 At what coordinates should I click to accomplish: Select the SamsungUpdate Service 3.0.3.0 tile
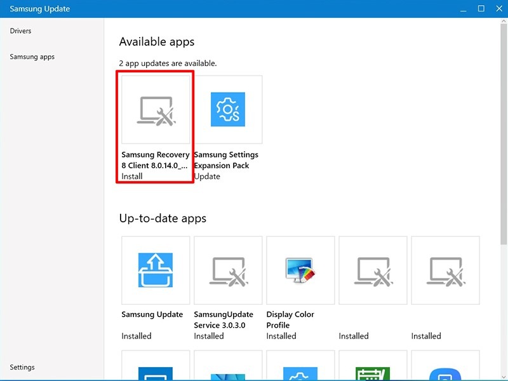[228, 270]
